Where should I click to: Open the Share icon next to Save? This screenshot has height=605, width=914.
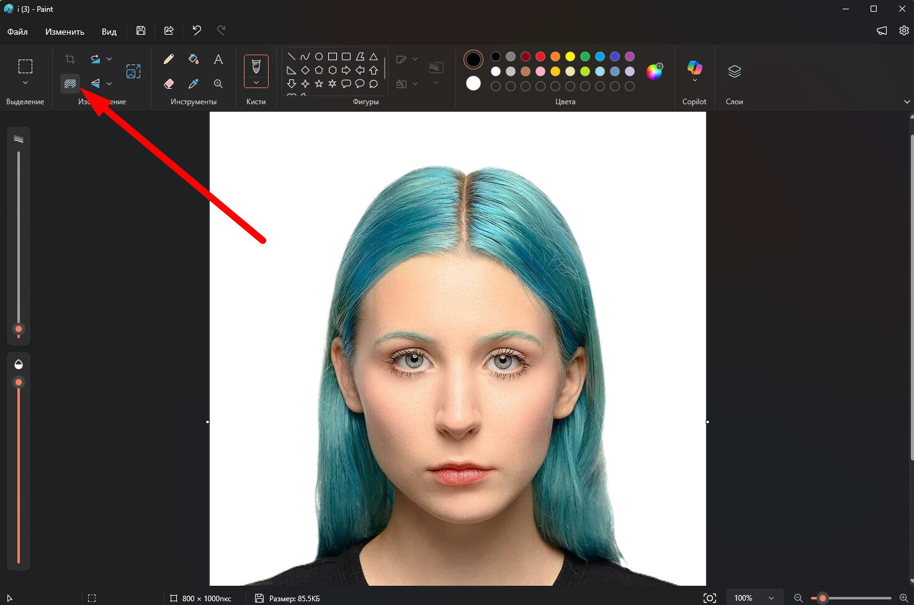pyautogui.click(x=169, y=30)
